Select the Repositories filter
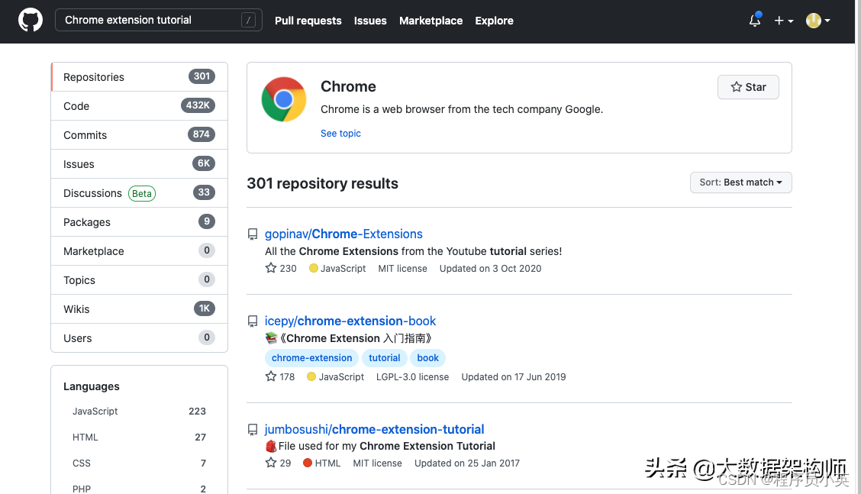The width and height of the screenshot is (861, 494). (140, 77)
